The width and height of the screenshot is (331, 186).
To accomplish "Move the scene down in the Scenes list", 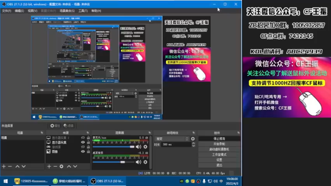I will pos(24,167).
